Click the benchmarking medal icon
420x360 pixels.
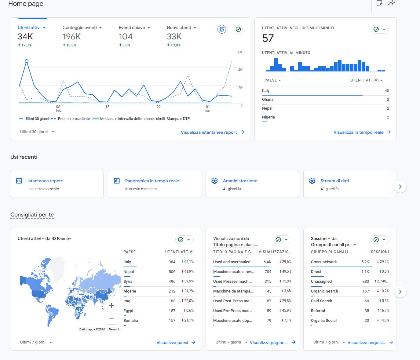222,29
